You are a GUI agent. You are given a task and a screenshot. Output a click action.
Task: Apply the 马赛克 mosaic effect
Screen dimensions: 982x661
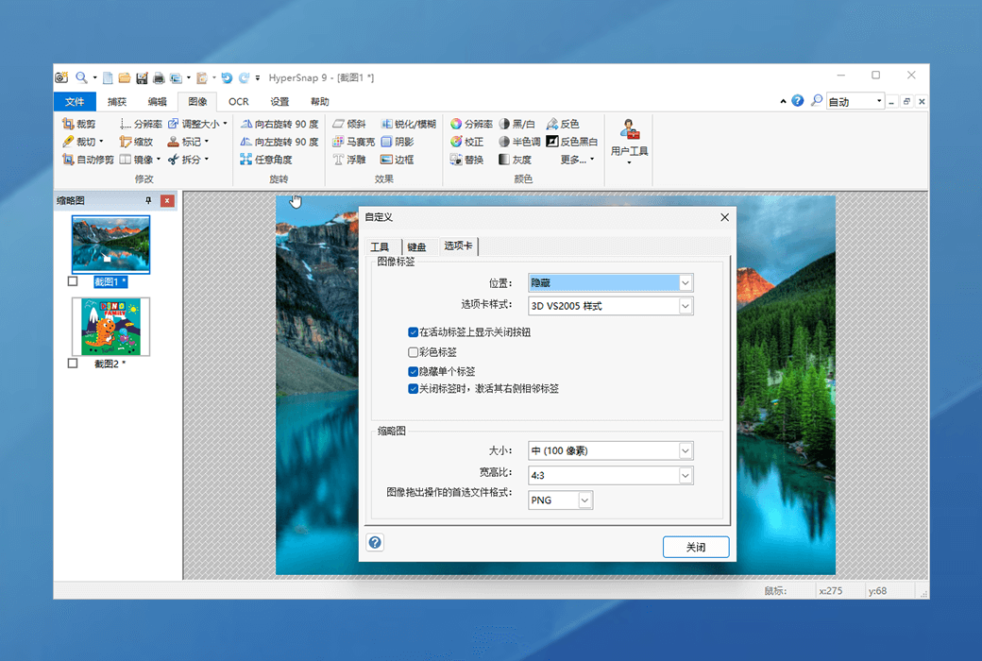[x=339, y=142]
